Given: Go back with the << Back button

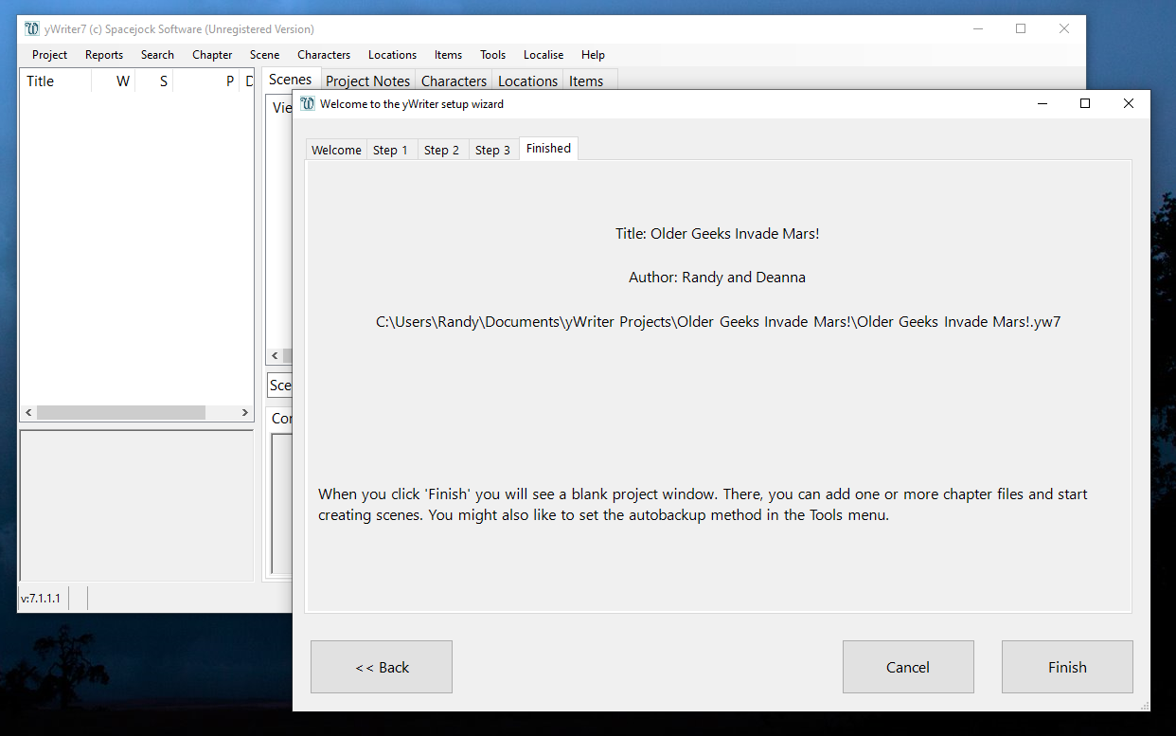Looking at the screenshot, I should point(382,667).
